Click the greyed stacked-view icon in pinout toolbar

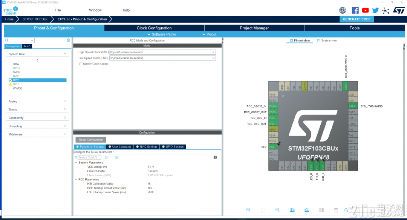coord(336,210)
